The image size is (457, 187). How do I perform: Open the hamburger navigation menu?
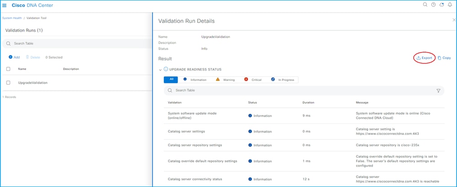5,5
